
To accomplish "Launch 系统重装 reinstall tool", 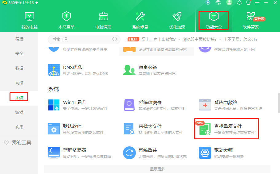I will coord(155,153).
